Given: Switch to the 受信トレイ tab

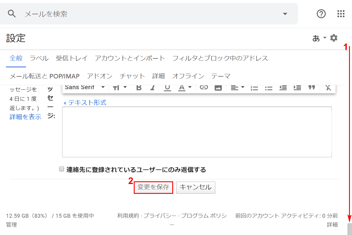Looking at the screenshot, I should coord(72,58).
